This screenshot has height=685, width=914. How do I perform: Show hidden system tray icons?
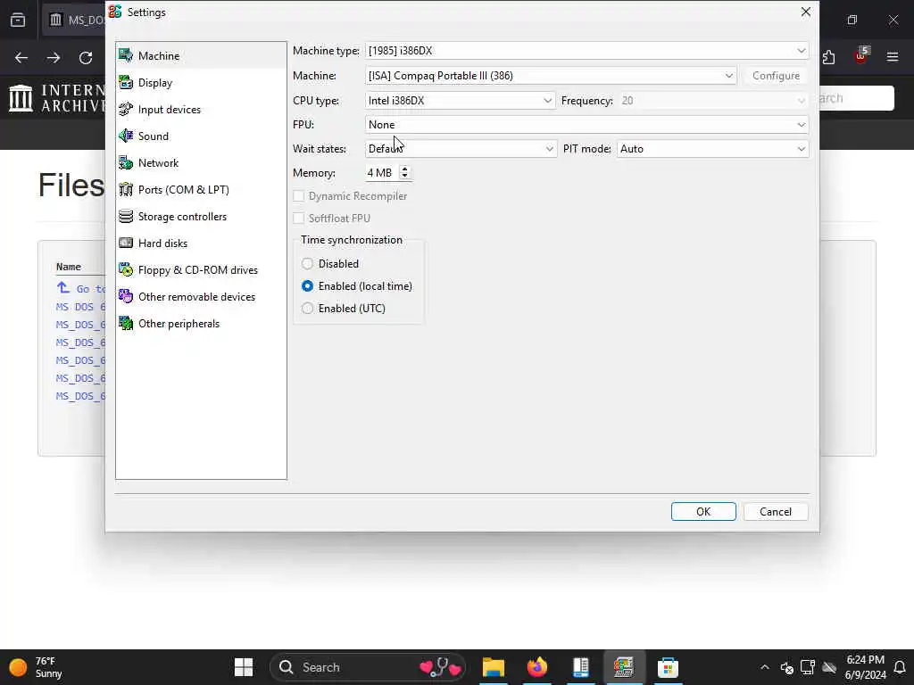click(x=765, y=667)
